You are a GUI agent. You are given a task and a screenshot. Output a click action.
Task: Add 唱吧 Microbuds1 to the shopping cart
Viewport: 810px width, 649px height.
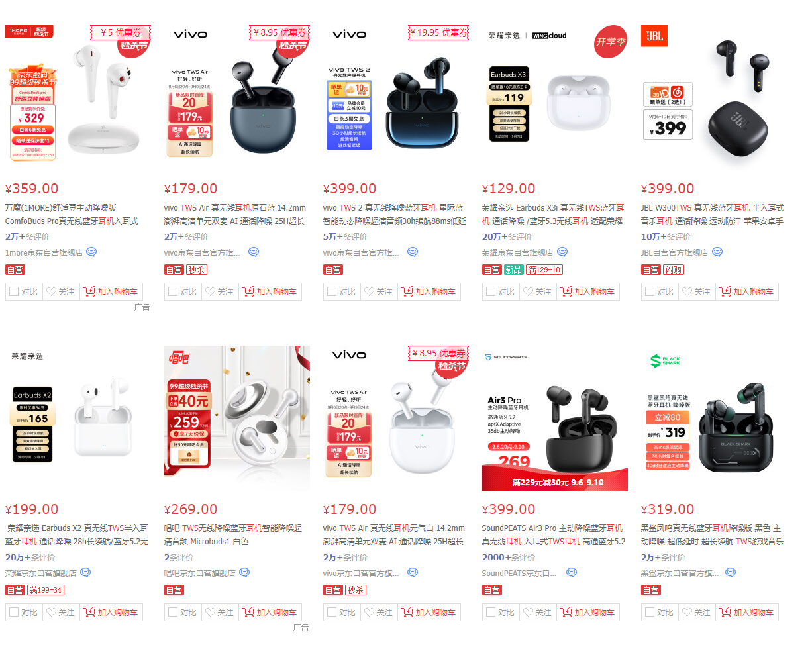(270, 612)
